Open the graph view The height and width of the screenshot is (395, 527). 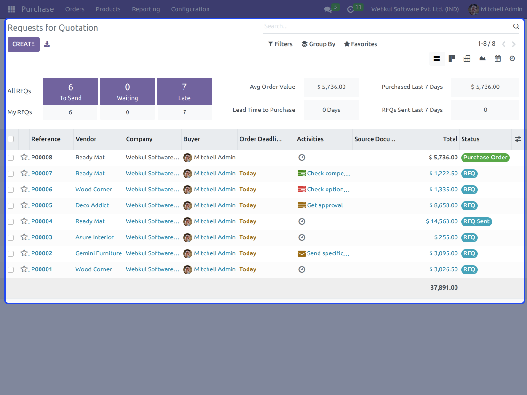tap(482, 59)
